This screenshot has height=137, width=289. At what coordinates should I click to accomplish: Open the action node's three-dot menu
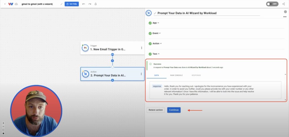tap(141, 74)
